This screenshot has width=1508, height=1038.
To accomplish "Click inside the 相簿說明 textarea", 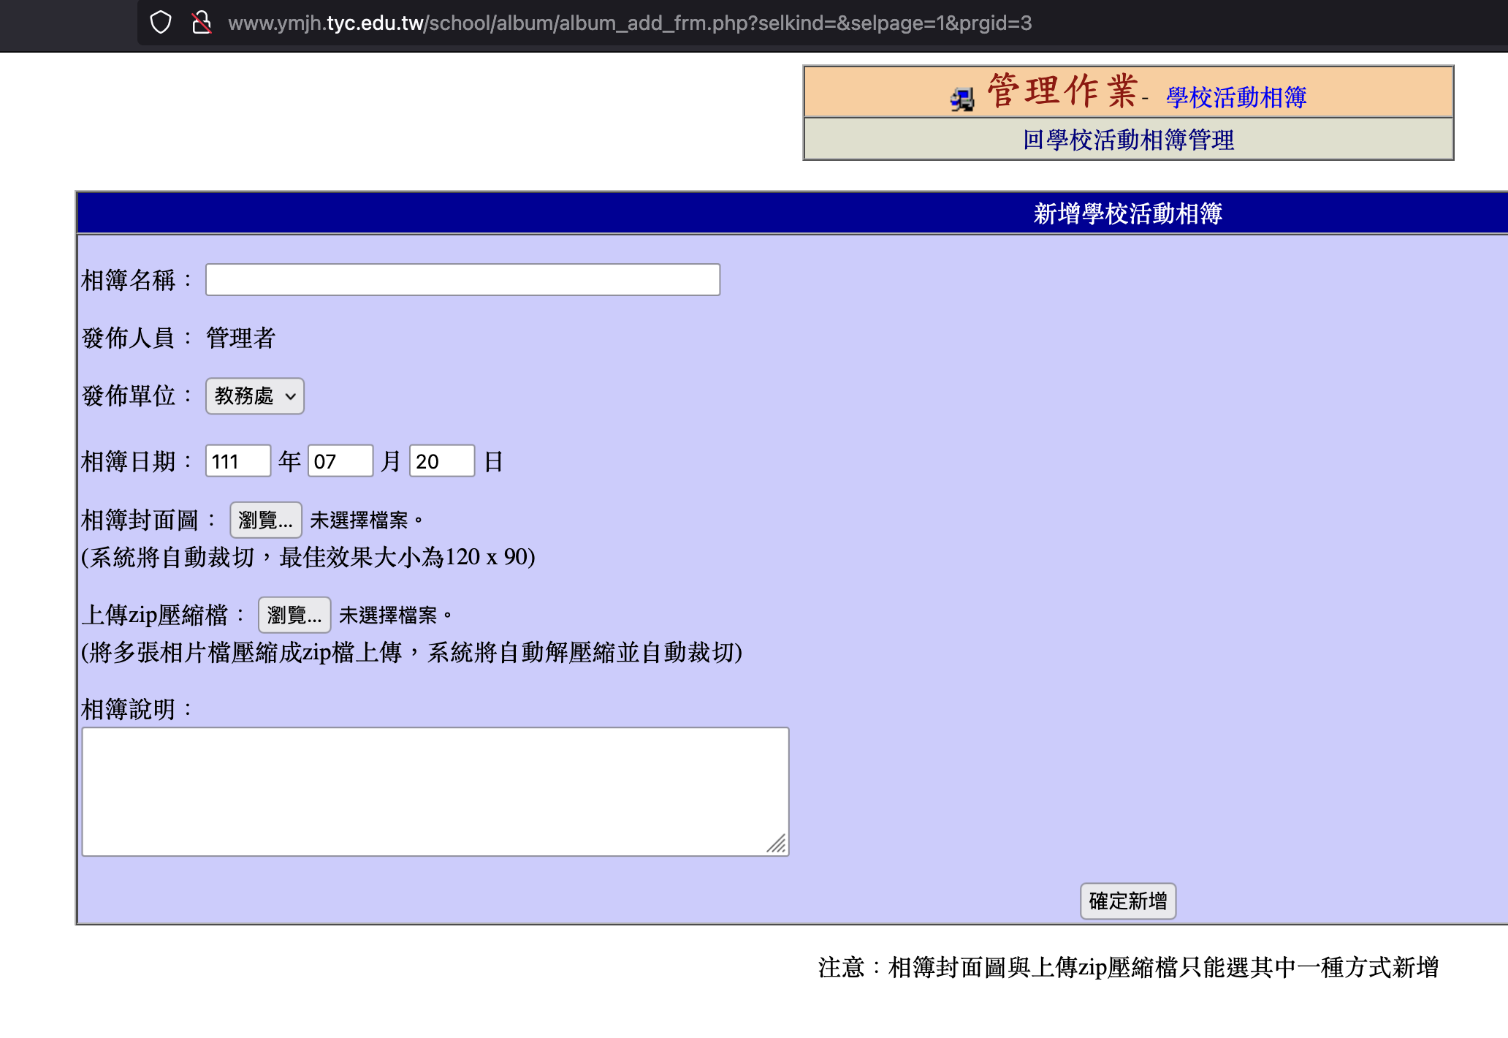I will 435,792.
